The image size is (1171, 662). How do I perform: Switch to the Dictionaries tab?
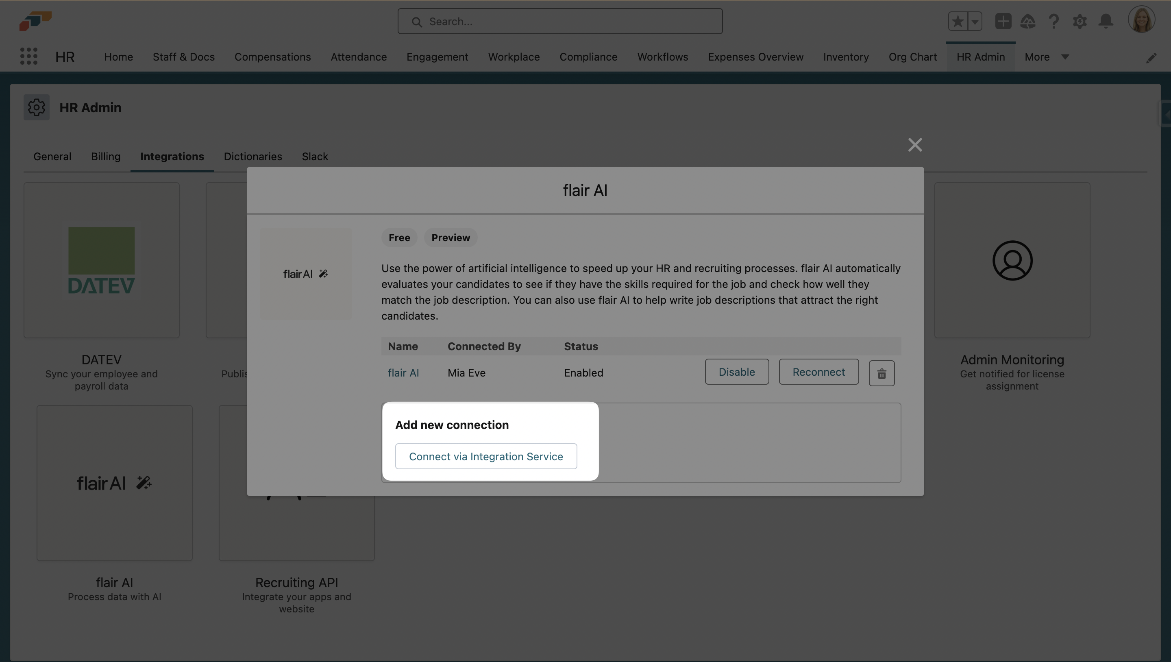(x=253, y=157)
